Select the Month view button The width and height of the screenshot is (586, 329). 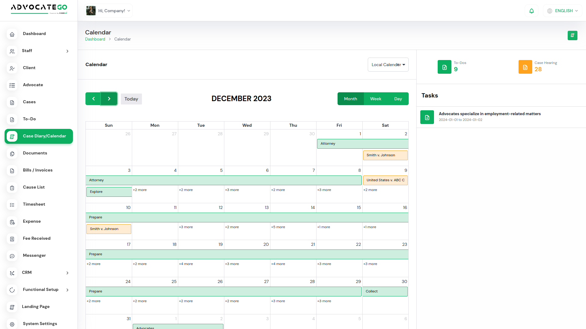tap(350, 99)
